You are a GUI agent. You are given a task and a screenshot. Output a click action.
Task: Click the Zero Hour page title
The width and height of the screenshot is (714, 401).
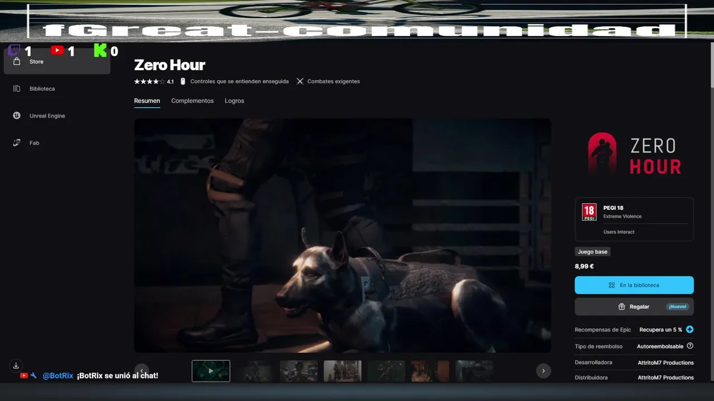point(170,65)
